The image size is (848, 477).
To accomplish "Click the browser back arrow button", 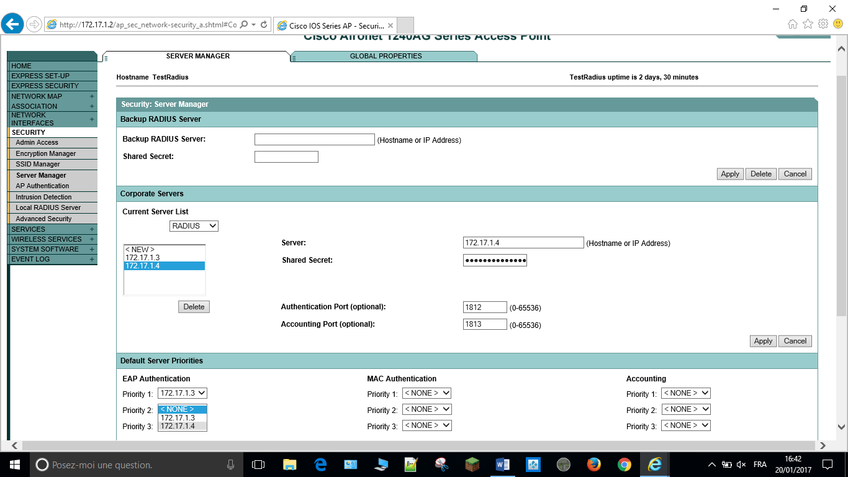I will [x=13, y=24].
